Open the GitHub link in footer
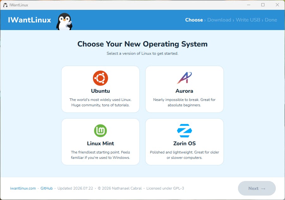The width and height of the screenshot is (285, 200). tap(46, 188)
